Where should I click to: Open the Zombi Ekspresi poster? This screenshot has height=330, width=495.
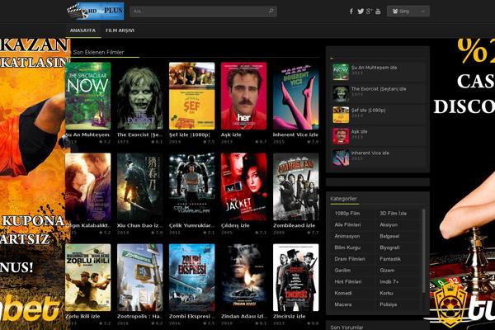tap(191, 277)
